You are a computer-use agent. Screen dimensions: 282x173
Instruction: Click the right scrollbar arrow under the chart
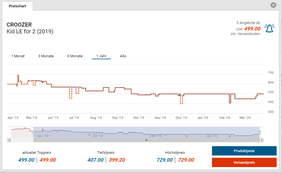262,140
